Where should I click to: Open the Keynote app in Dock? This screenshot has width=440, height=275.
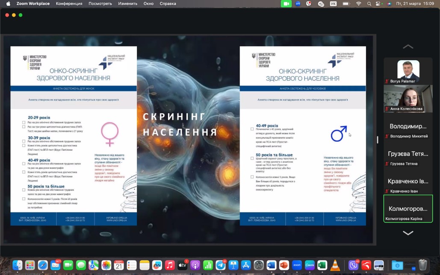coord(233,265)
